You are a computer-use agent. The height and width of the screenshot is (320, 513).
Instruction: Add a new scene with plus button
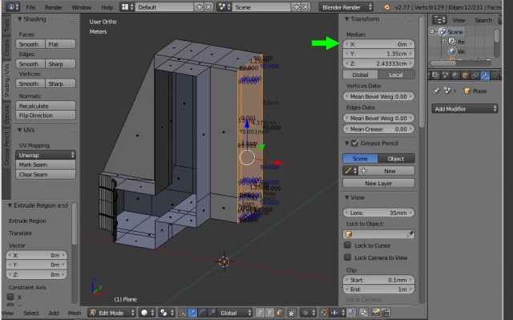297,7
